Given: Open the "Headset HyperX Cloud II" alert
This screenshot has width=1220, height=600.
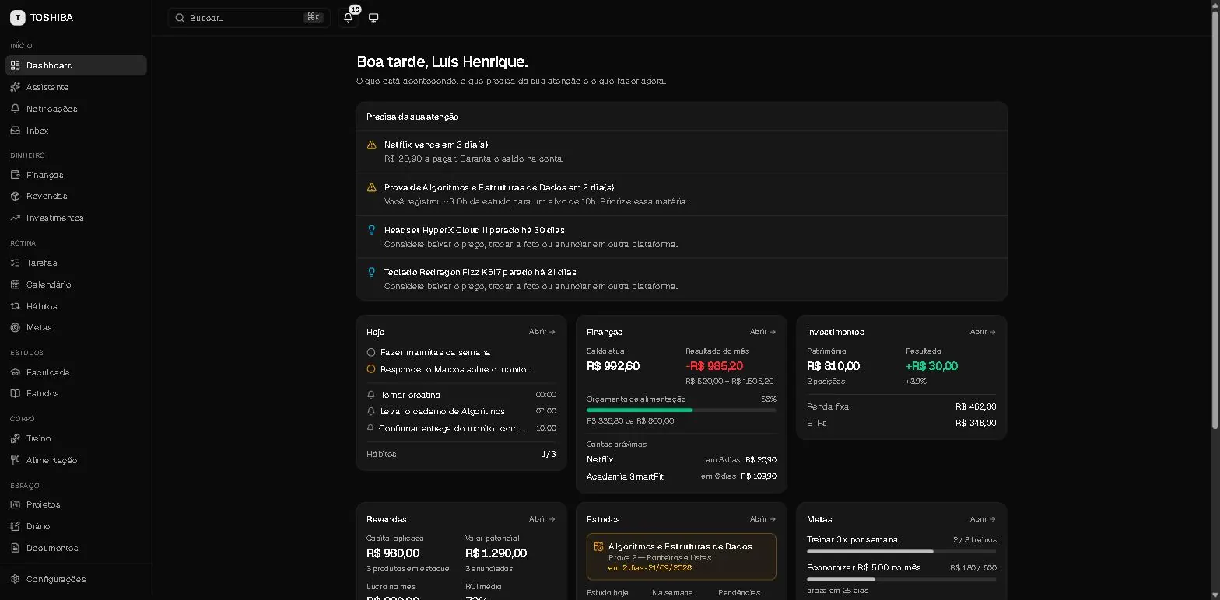Looking at the screenshot, I should pos(682,237).
